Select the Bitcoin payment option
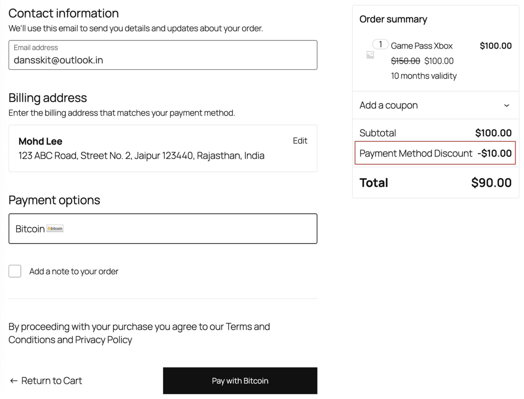This screenshot has height=399, width=524. [163, 229]
